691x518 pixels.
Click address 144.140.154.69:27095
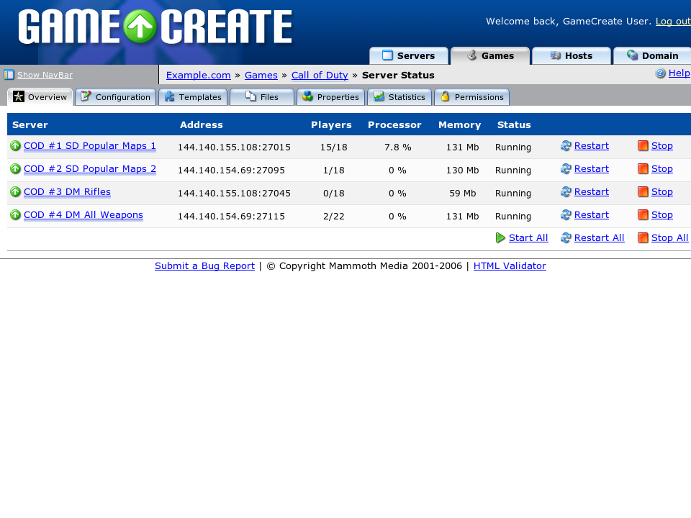[231, 170]
